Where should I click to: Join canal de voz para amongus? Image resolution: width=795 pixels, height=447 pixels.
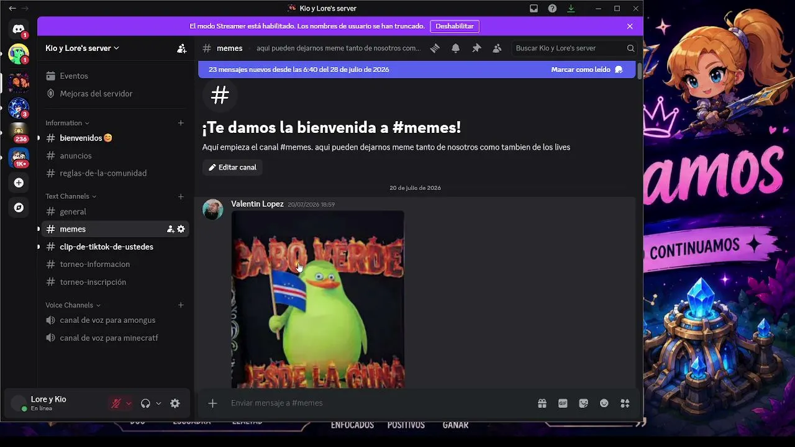(x=116, y=320)
